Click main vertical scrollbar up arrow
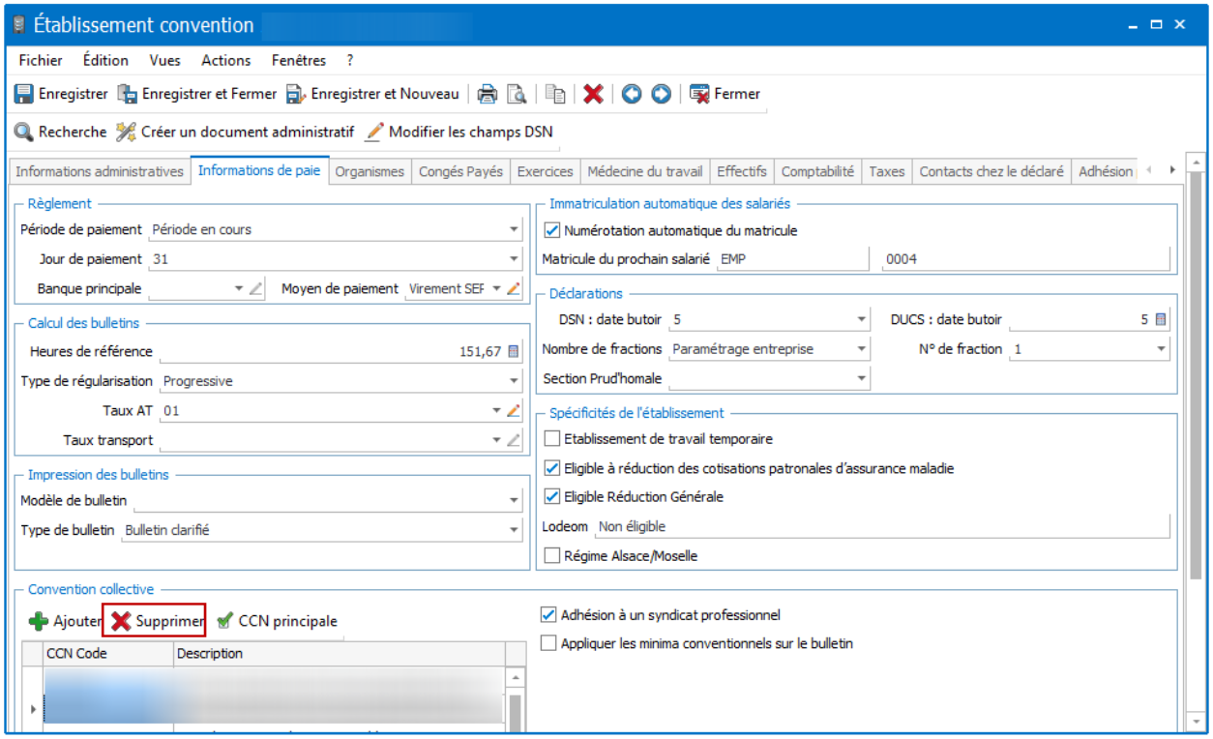The width and height of the screenshot is (1213, 739). click(x=1196, y=163)
